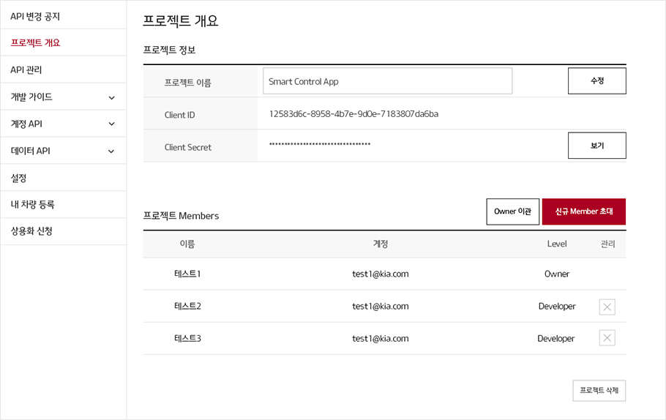Click the 프로젝트 삭제 button
The height and width of the screenshot is (420, 666).
click(599, 391)
